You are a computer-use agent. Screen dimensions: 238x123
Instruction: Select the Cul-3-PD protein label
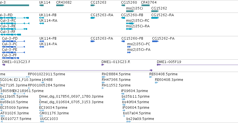click(10, 38)
